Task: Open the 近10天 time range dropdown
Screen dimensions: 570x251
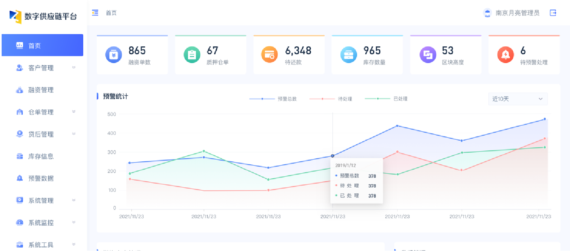Action: (518, 99)
